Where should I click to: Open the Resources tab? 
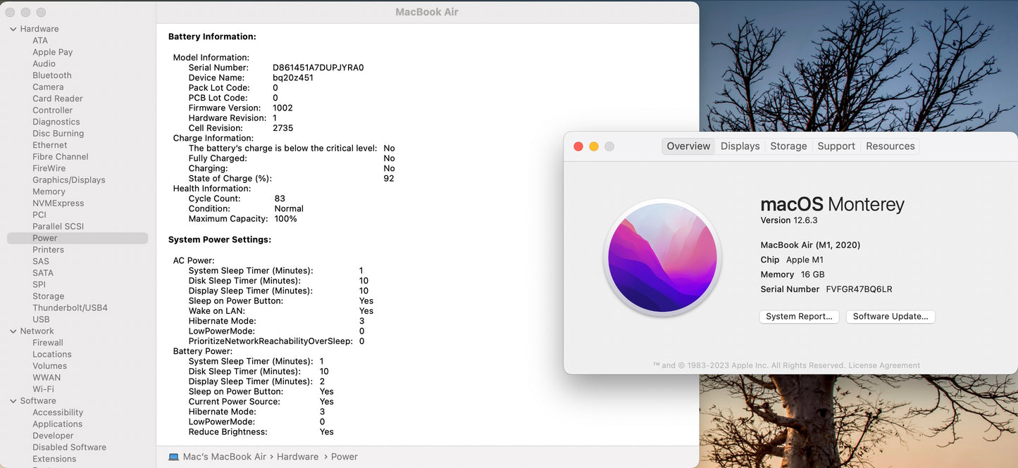tap(890, 146)
